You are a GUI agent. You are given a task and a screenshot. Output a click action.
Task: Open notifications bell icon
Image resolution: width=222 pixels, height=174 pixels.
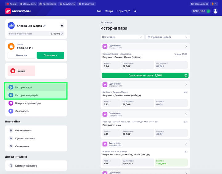[x=62, y=26]
